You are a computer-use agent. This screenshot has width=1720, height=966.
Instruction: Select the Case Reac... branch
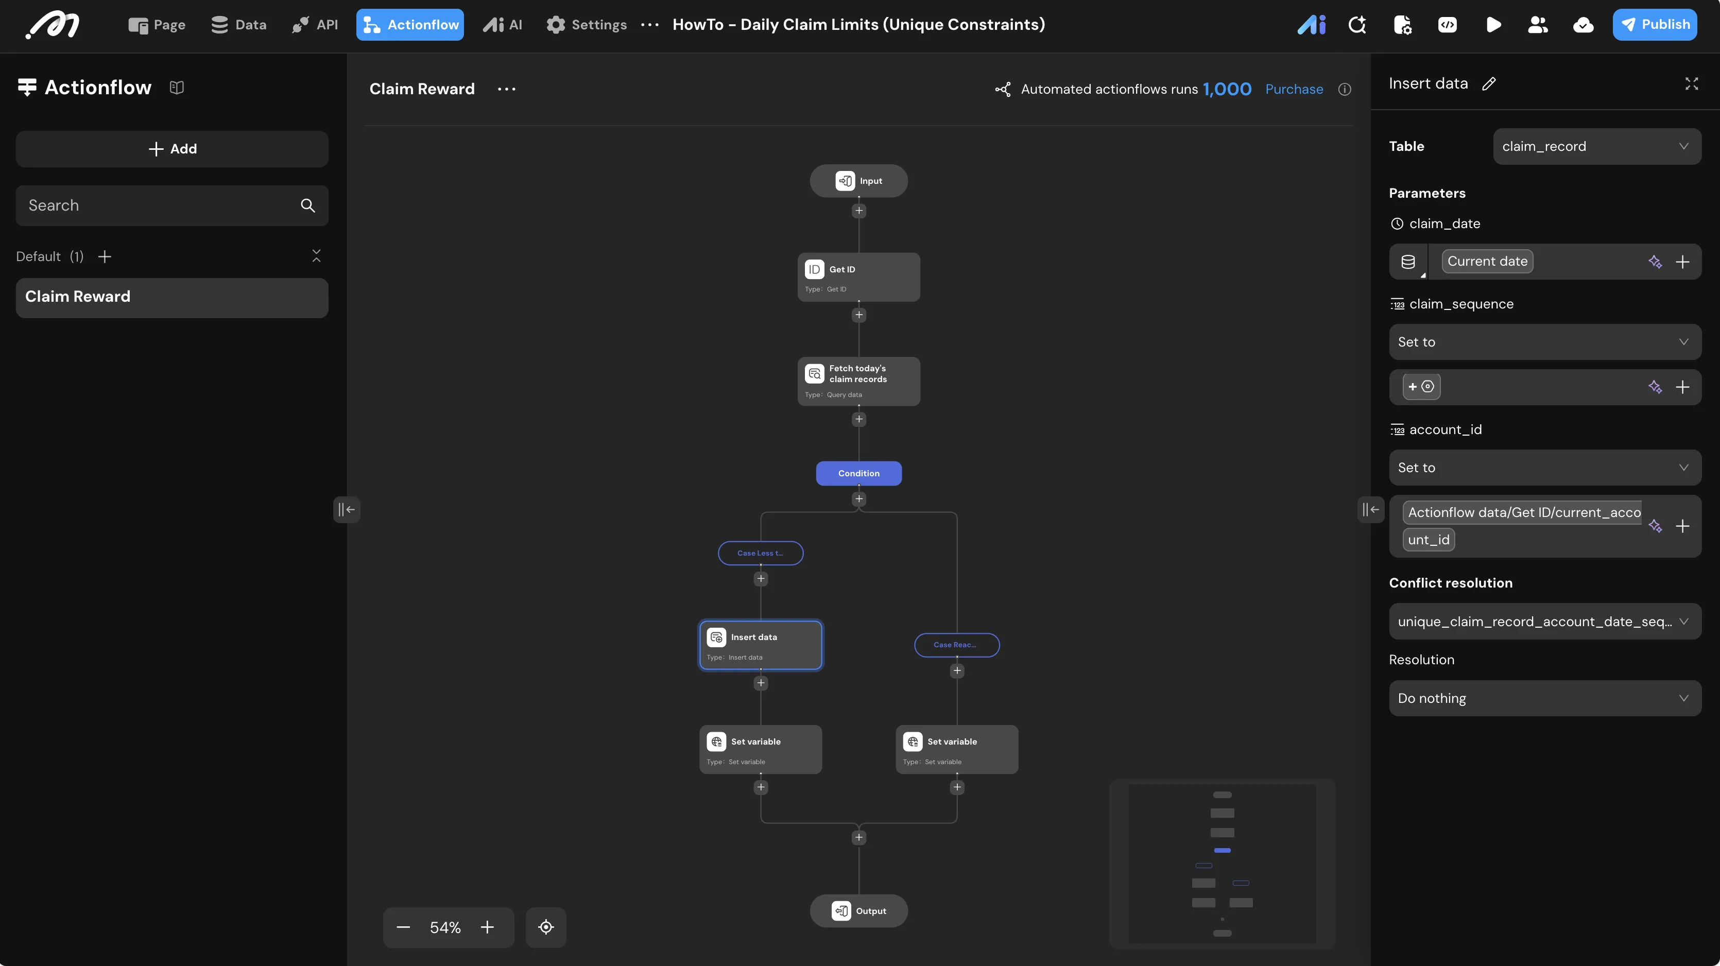click(957, 645)
